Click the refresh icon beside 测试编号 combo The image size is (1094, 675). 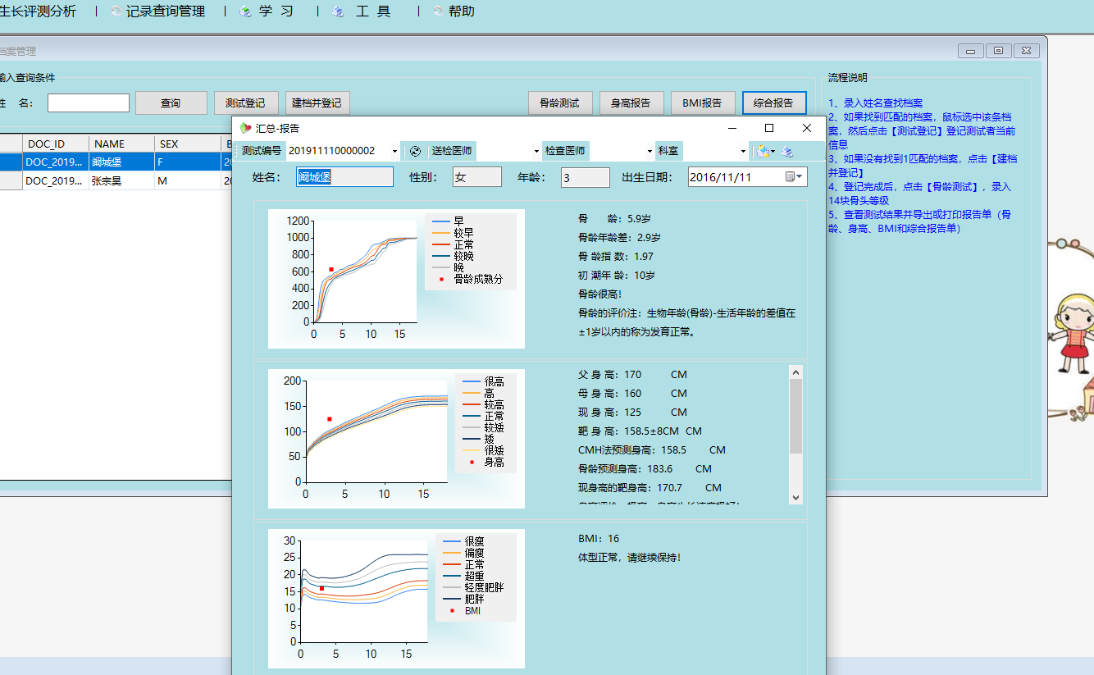pos(415,151)
